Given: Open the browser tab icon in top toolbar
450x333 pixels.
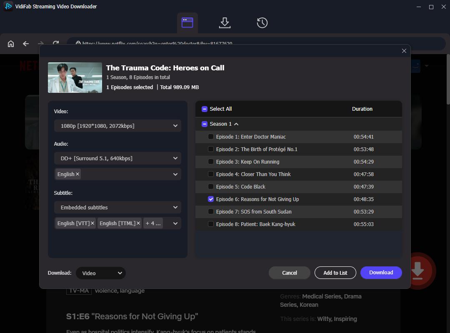Looking at the screenshot, I should click(x=187, y=22).
